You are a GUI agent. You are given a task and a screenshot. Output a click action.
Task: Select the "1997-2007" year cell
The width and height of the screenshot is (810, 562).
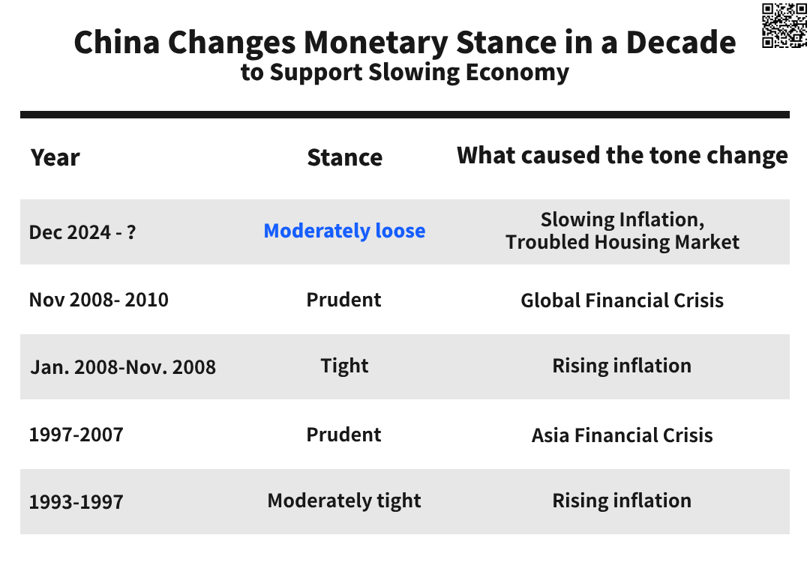coord(76,435)
